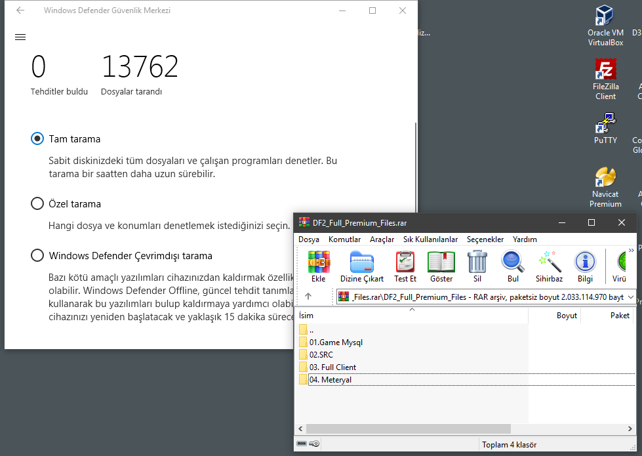The height and width of the screenshot is (456, 642).
Task: Open the Komutlar menu
Action: tap(344, 239)
